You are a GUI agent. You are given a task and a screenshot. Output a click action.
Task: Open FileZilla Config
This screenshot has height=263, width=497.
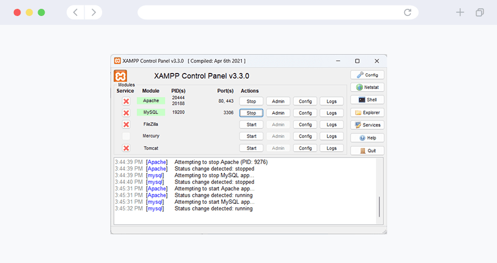(x=305, y=125)
